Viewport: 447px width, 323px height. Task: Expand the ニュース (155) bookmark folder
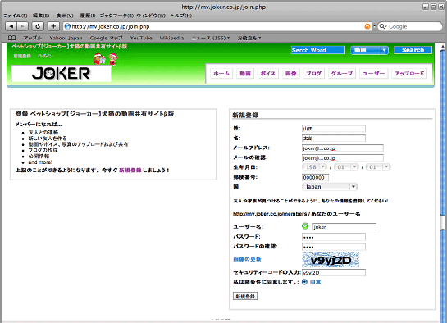(x=211, y=38)
